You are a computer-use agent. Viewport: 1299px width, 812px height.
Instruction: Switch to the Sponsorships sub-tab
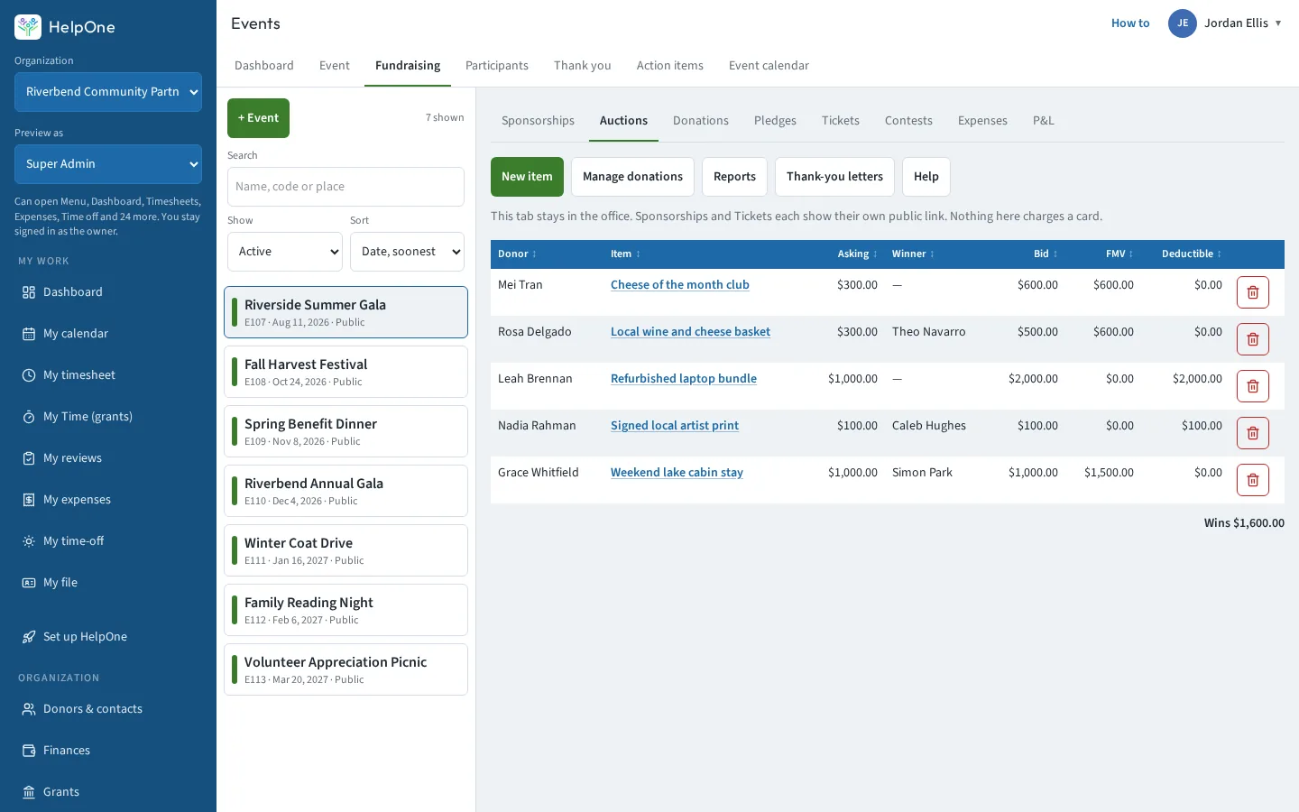[x=538, y=121]
